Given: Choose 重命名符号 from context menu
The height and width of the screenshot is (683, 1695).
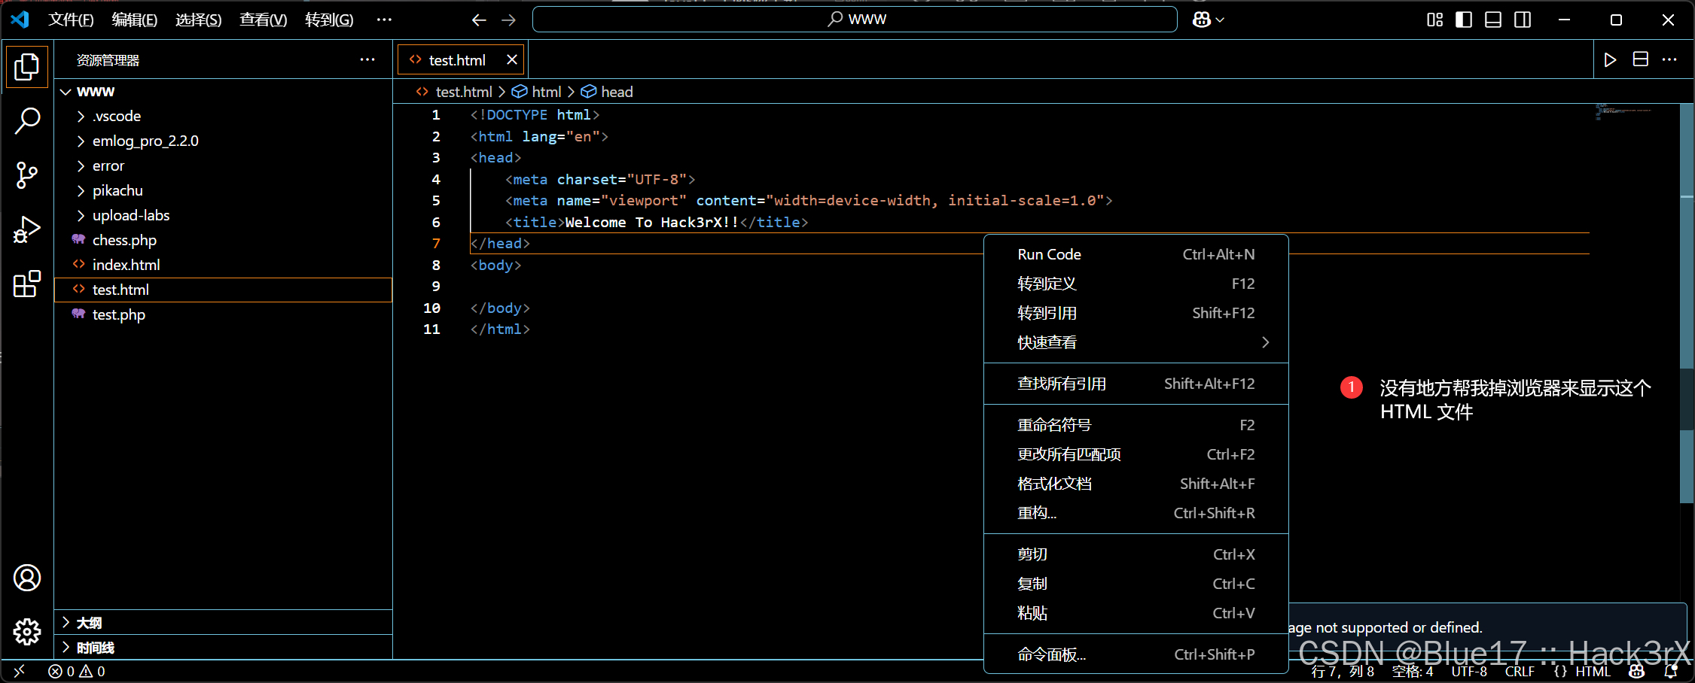Looking at the screenshot, I should (1136, 425).
